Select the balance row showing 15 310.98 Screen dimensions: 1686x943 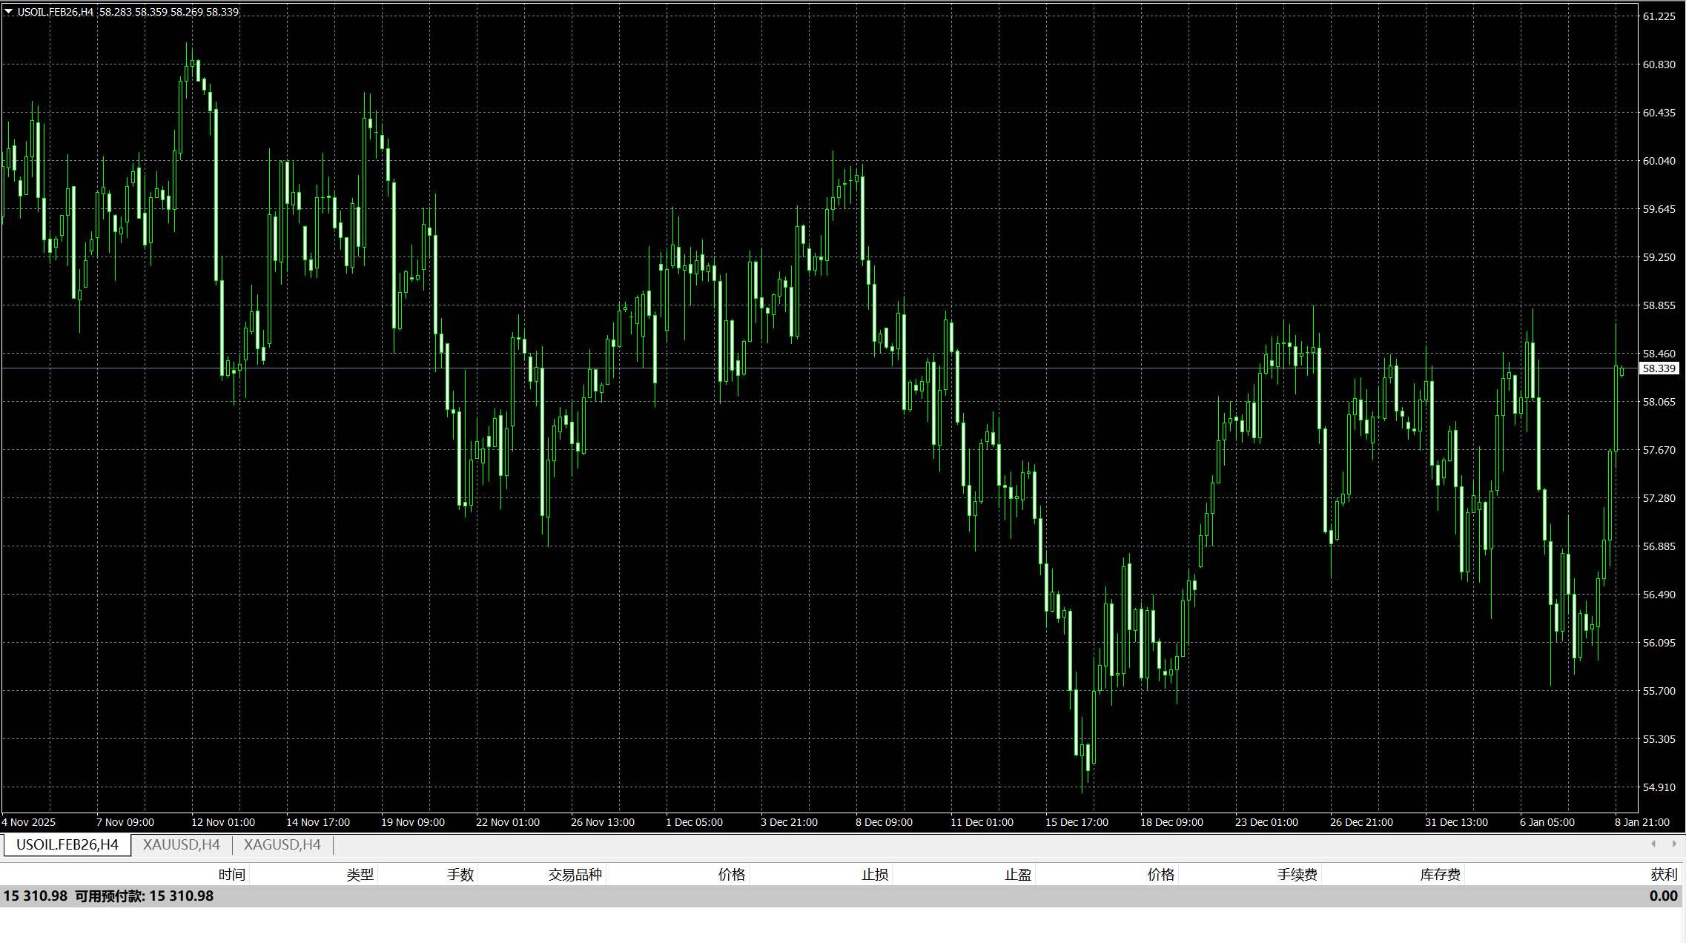(108, 896)
